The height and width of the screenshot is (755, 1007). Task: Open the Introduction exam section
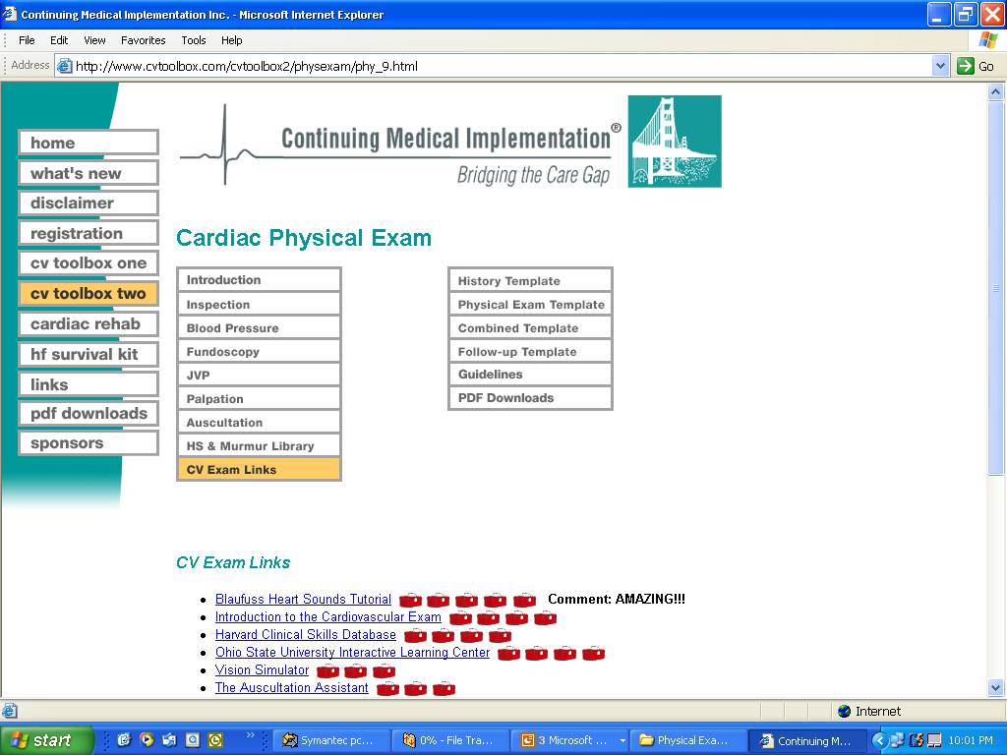pos(259,280)
